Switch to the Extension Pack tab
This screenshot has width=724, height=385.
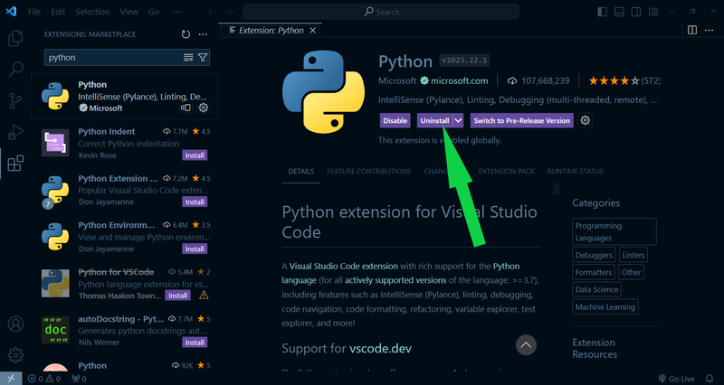506,171
